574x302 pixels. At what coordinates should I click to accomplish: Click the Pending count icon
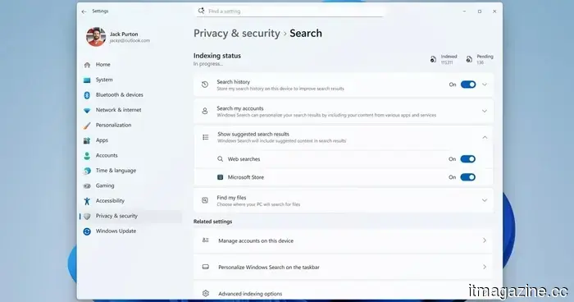[469, 59]
